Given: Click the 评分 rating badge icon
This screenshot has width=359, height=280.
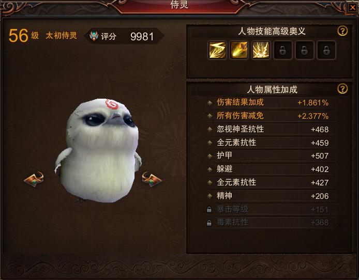Looking at the screenshot, I should point(94,36).
